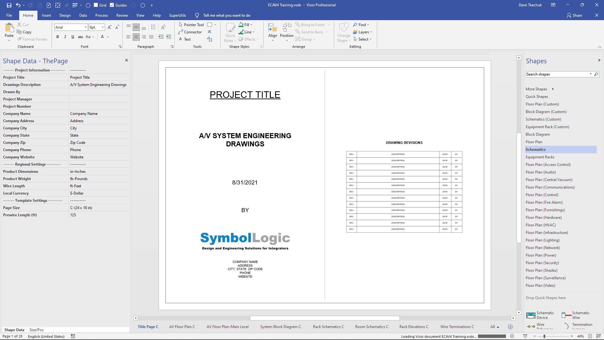Click the macro recording status icon
The image size is (604, 340).
pyautogui.click(x=73, y=336)
